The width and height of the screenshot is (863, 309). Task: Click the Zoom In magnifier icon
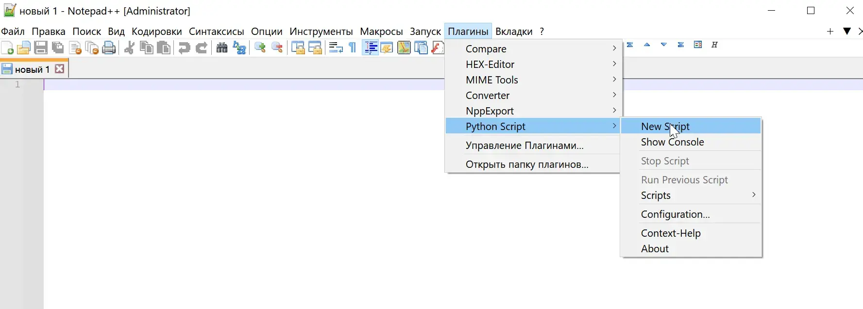click(260, 48)
